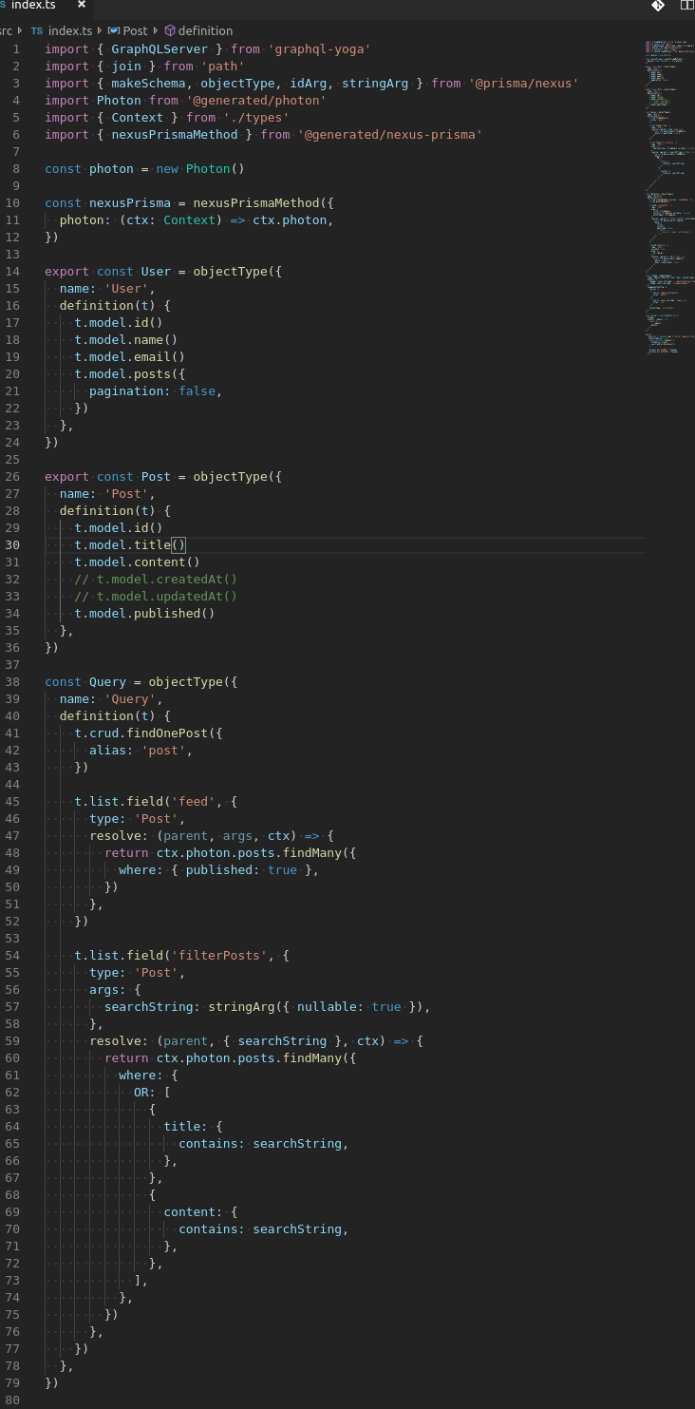
Task: Click the 'feed' field string
Action: click(194, 802)
